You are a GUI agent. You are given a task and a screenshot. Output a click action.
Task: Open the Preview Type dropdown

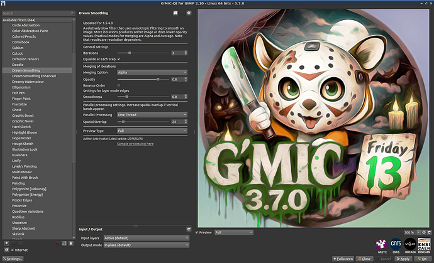152,131
